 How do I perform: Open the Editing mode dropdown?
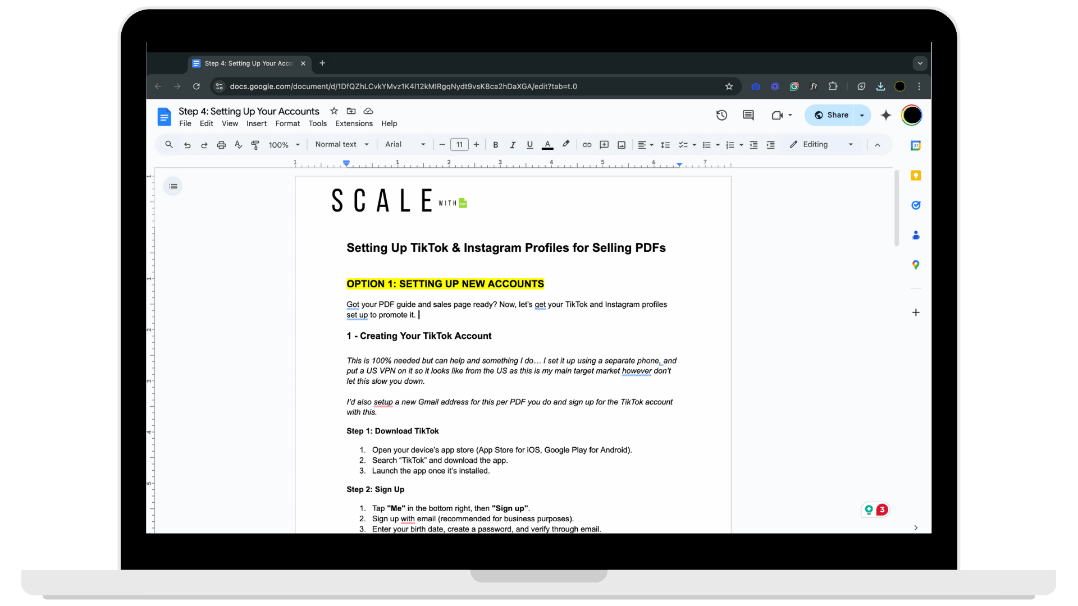[x=821, y=145]
